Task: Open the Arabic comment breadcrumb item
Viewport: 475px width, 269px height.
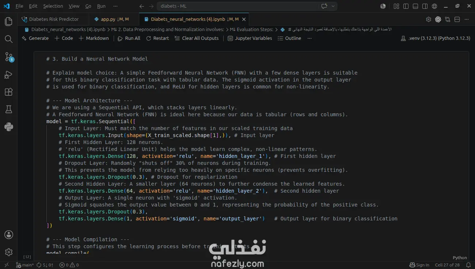Action: 336,29
